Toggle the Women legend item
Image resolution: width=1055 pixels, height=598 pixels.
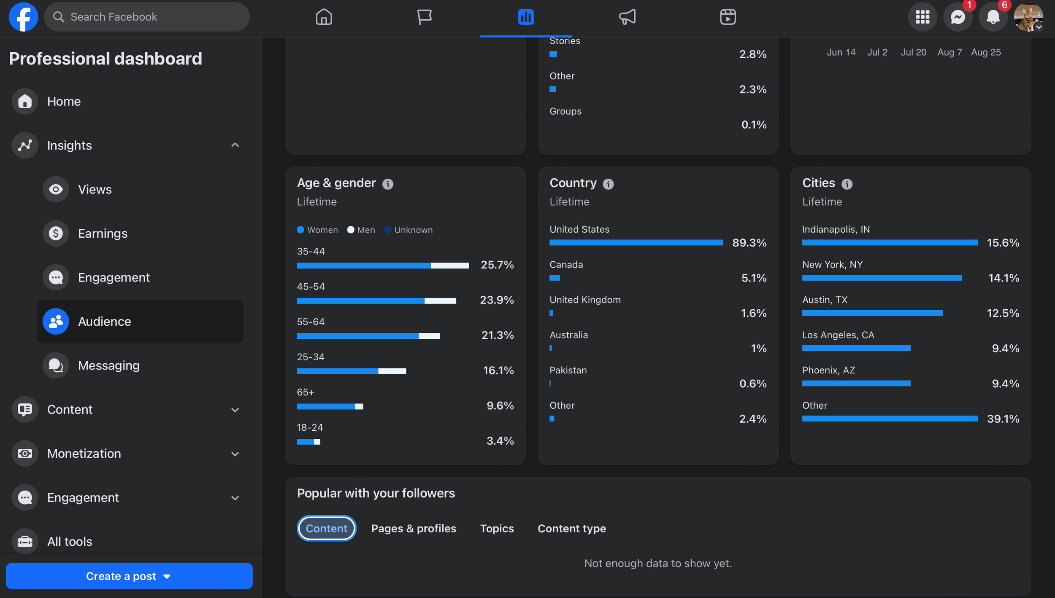317,230
